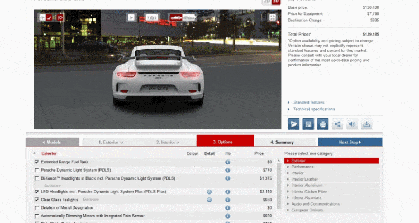Expand the Interior Alcantara category
The image size is (419, 223).
pos(332,198)
